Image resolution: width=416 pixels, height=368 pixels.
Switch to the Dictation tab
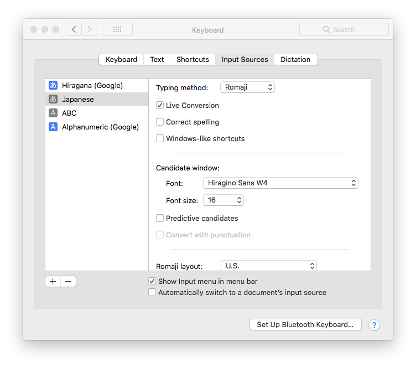point(295,59)
